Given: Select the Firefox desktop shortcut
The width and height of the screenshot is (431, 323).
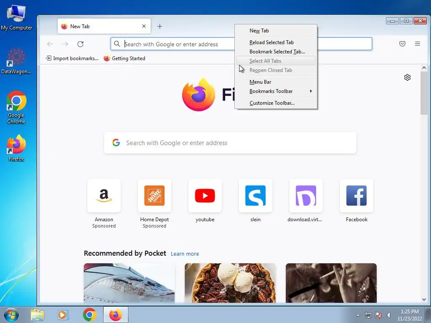Looking at the screenshot, I should (16, 148).
